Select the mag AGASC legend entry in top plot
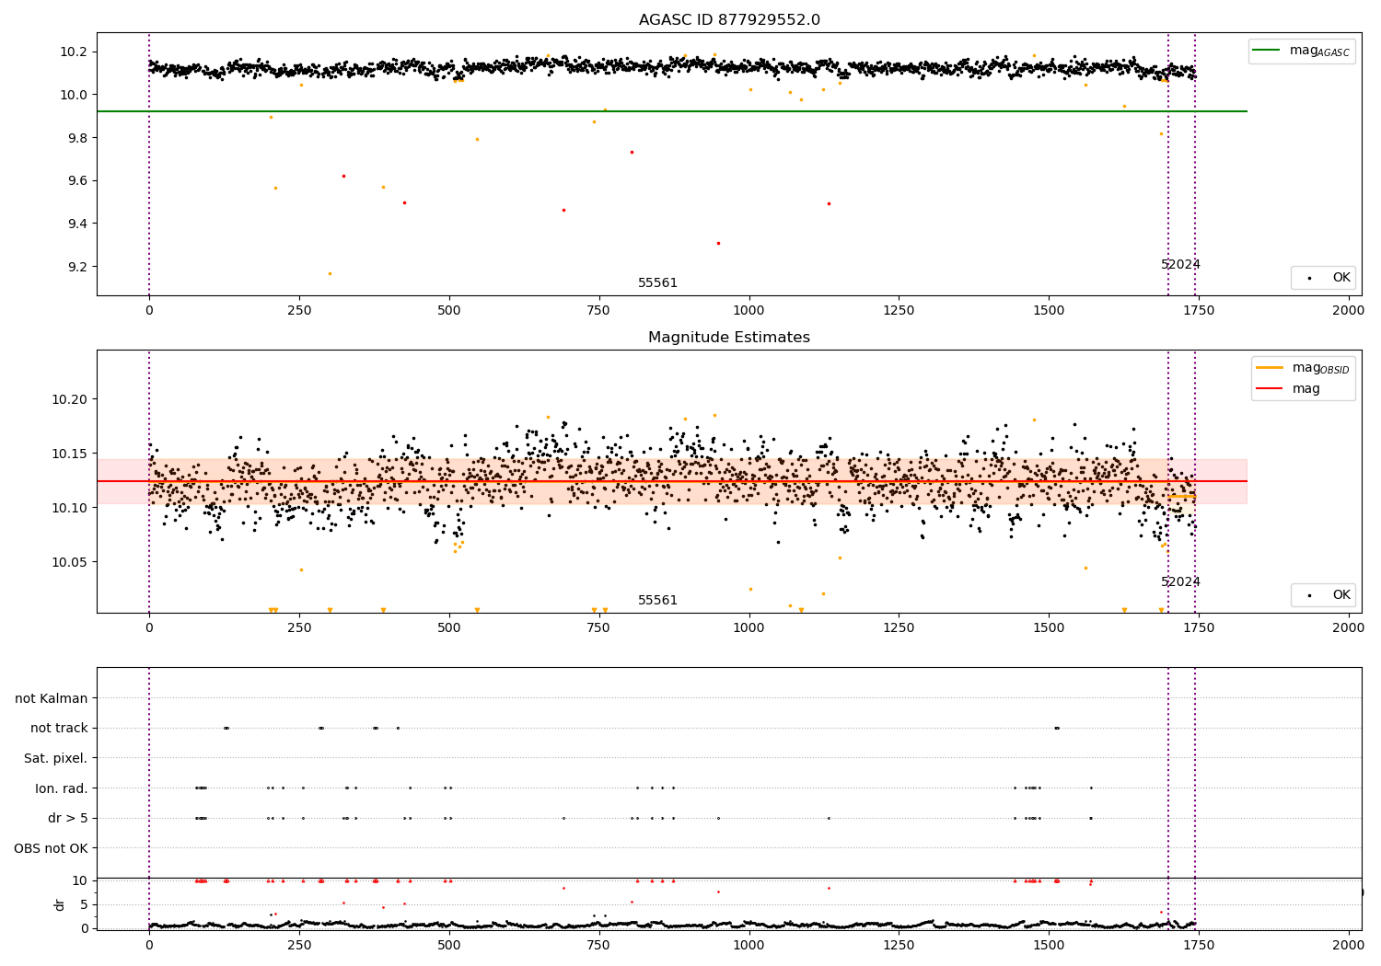Viewport: 1381px width, 966px height. tap(1303, 52)
